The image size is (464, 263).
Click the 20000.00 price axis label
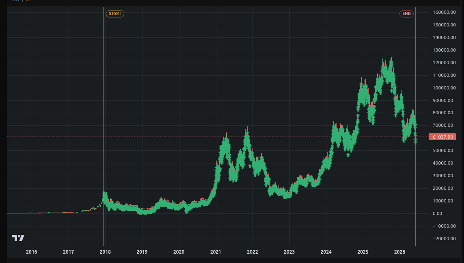coord(443,188)
